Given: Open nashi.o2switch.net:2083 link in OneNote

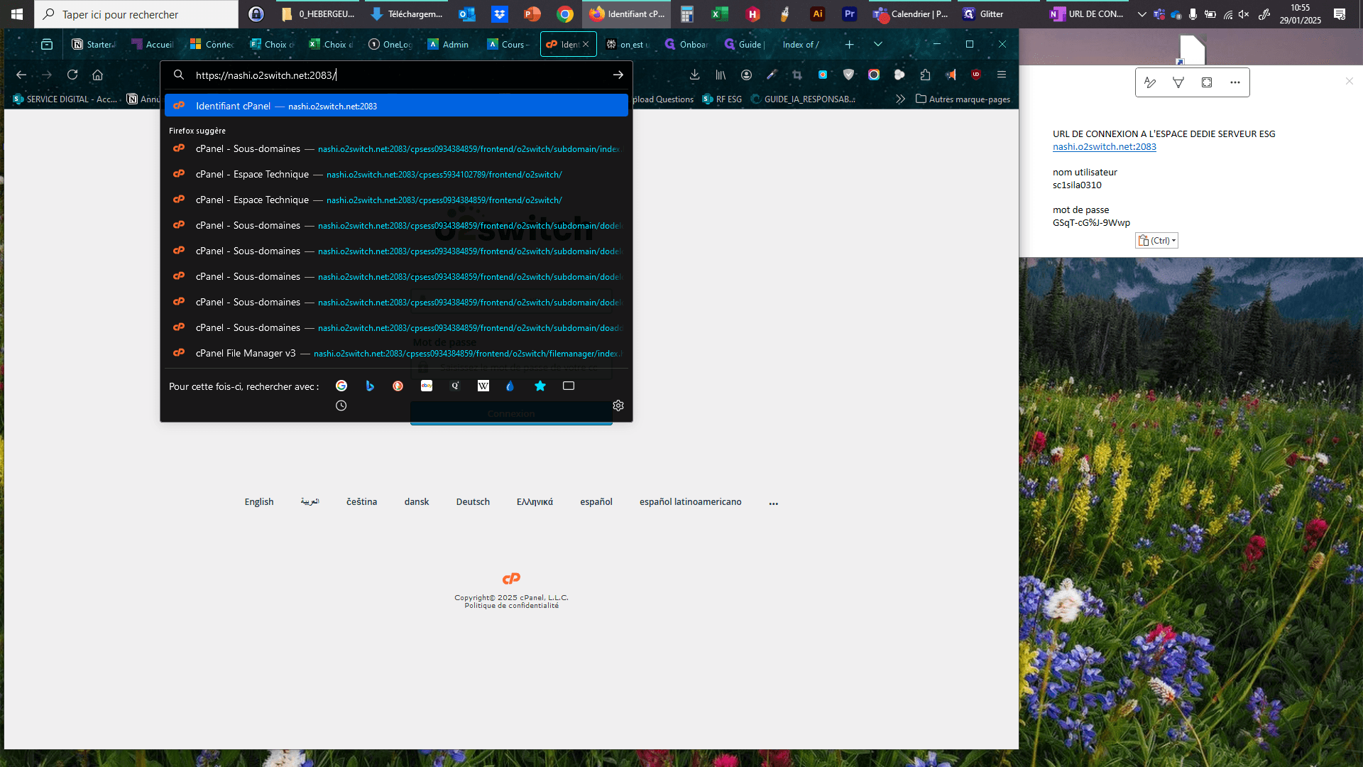Looking at the screenshot, I should [x=1104, y=146].
